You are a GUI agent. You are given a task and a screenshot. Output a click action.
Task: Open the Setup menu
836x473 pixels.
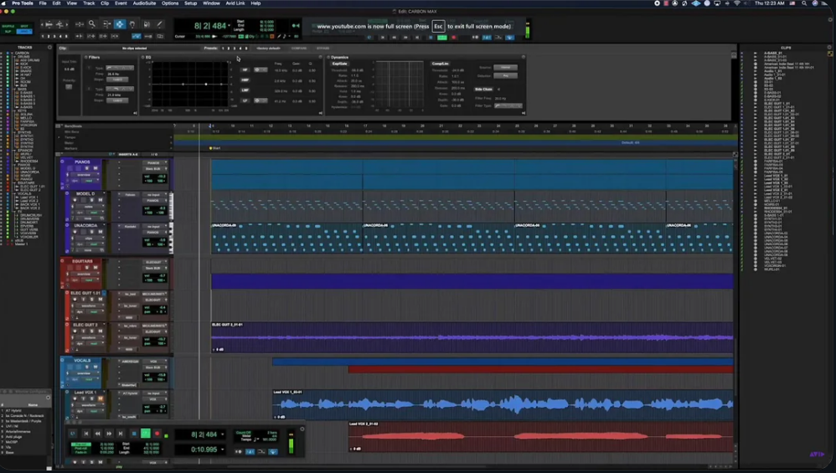click(x=190, y=3)
